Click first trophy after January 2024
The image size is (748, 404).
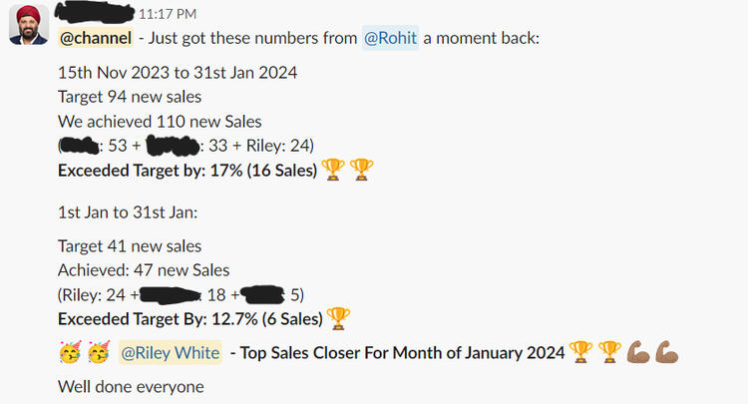point(578,352)
